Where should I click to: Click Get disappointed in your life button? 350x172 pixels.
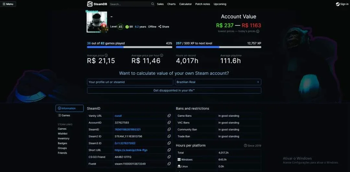click(174, 90)
